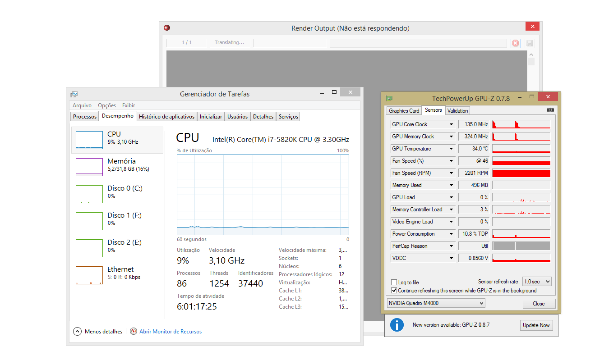Click the 2201 RPM fan value
Image resolution: width=595 pixels, height=360 pixels.
coord(474,173)
